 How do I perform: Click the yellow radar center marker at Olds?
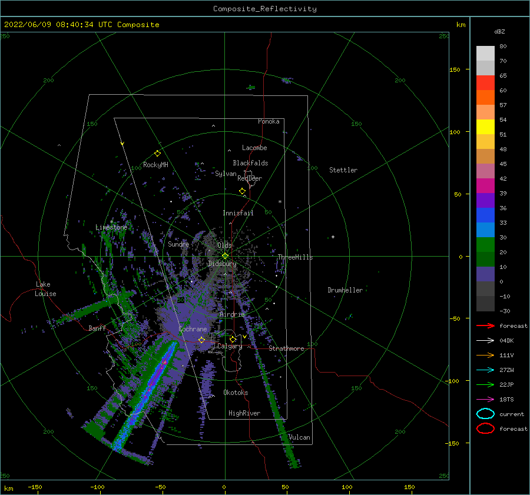pyautogui.click(x=225, y=256)
